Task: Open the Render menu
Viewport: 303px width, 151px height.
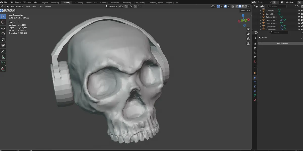Action: 18,2
